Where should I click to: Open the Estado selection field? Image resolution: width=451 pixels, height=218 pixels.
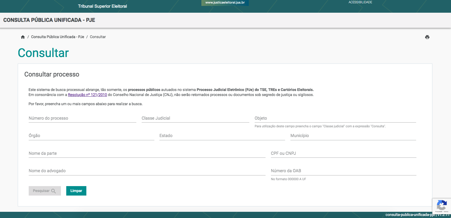tap(222, 136)
